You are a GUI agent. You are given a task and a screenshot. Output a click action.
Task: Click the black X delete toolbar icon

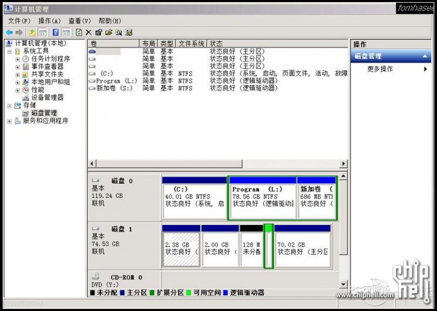tap(89, 32)
